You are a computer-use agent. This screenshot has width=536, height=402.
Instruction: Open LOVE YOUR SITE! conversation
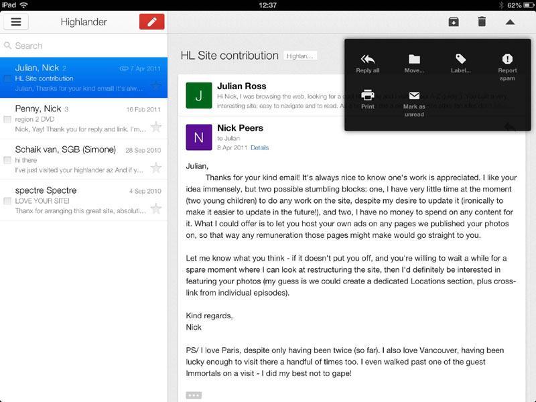[x=84, y=200]
